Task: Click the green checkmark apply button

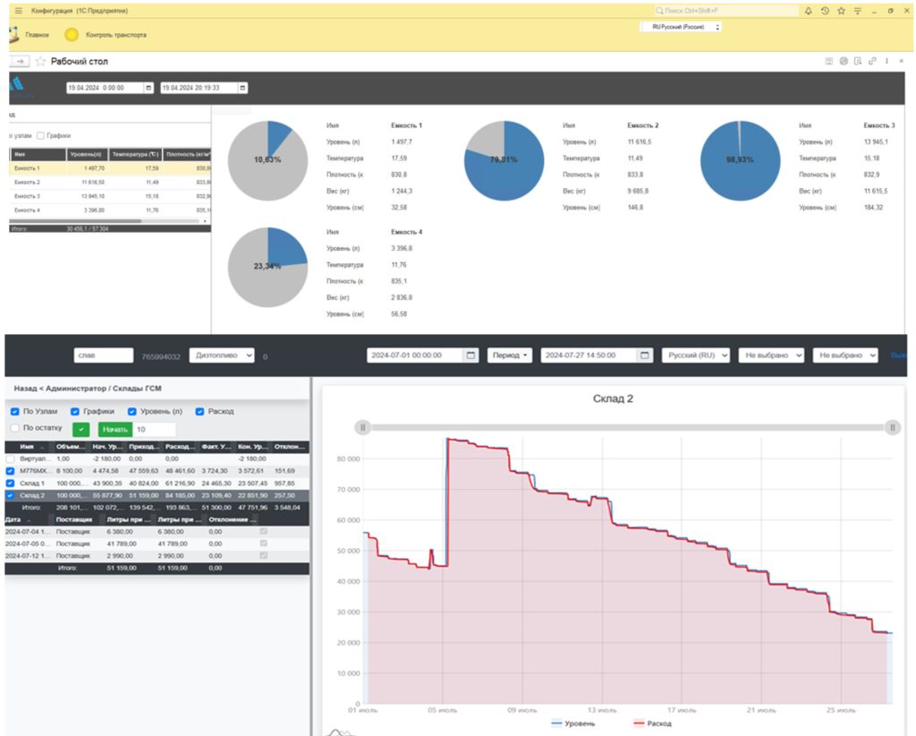Action: point(81,430)
